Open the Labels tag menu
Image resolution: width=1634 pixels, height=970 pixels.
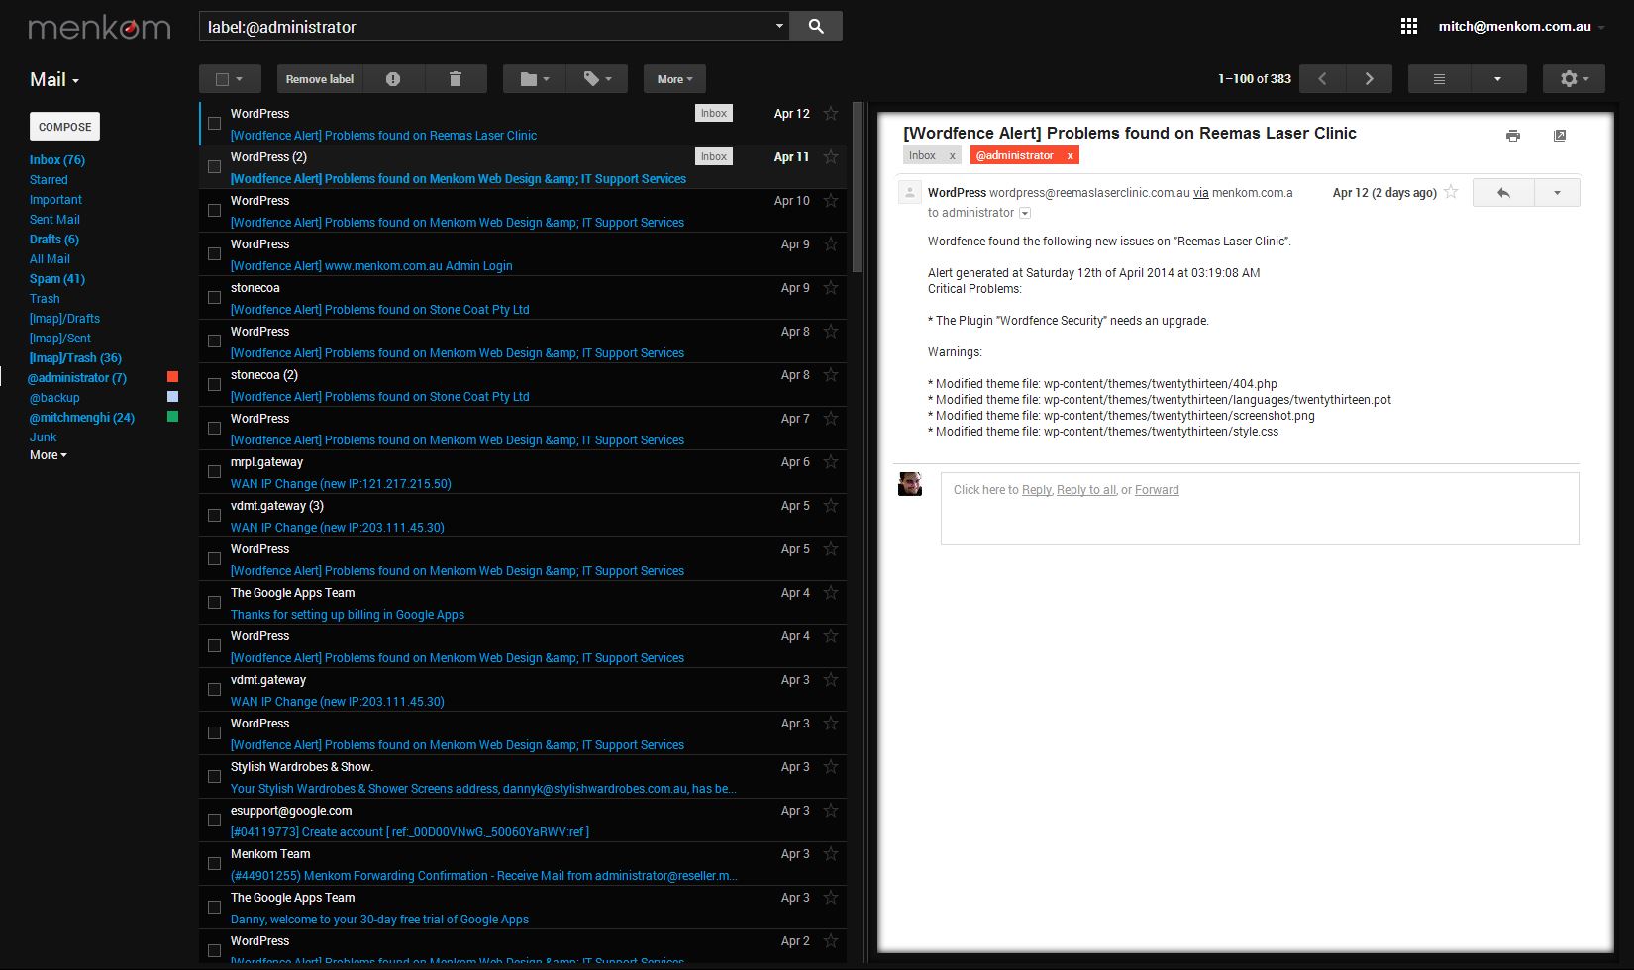point(597,79)
